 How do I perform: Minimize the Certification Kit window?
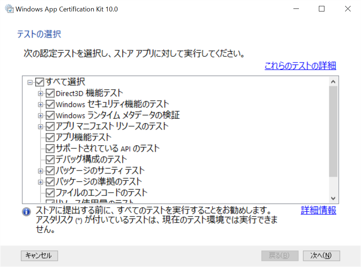296,9
